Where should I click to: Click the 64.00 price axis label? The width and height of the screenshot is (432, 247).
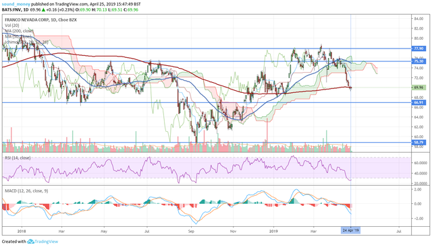click(418, 117)
